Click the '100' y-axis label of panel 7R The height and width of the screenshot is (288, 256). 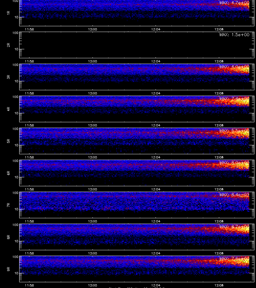[x=15, y=193]
